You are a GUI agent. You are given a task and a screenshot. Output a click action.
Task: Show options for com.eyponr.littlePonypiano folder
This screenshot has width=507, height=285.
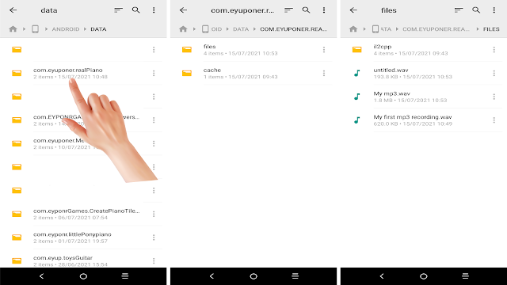coord(154,237)
